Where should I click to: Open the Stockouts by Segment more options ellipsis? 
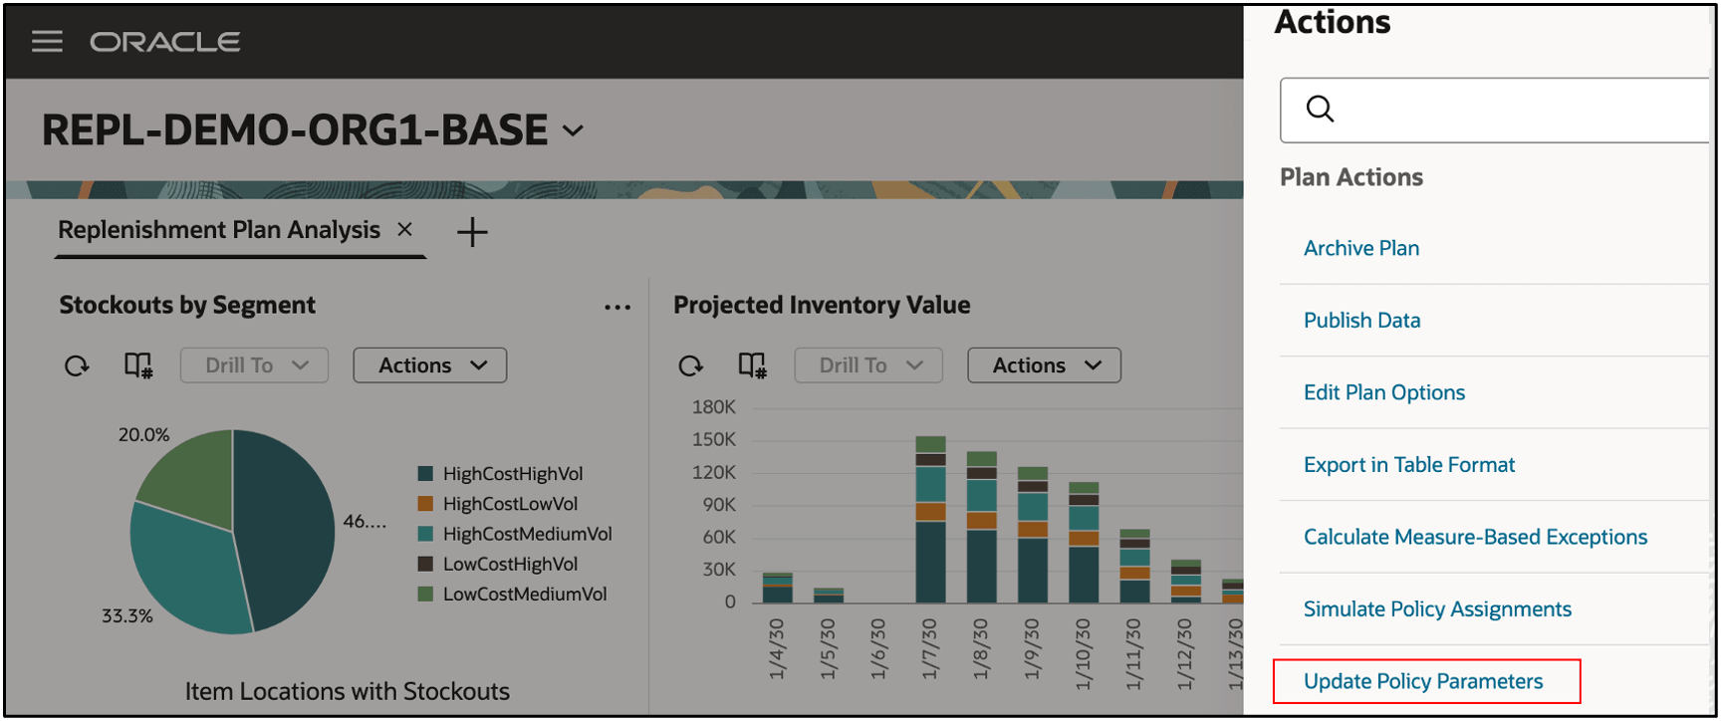pyautogui.click(x=617, y=307)
